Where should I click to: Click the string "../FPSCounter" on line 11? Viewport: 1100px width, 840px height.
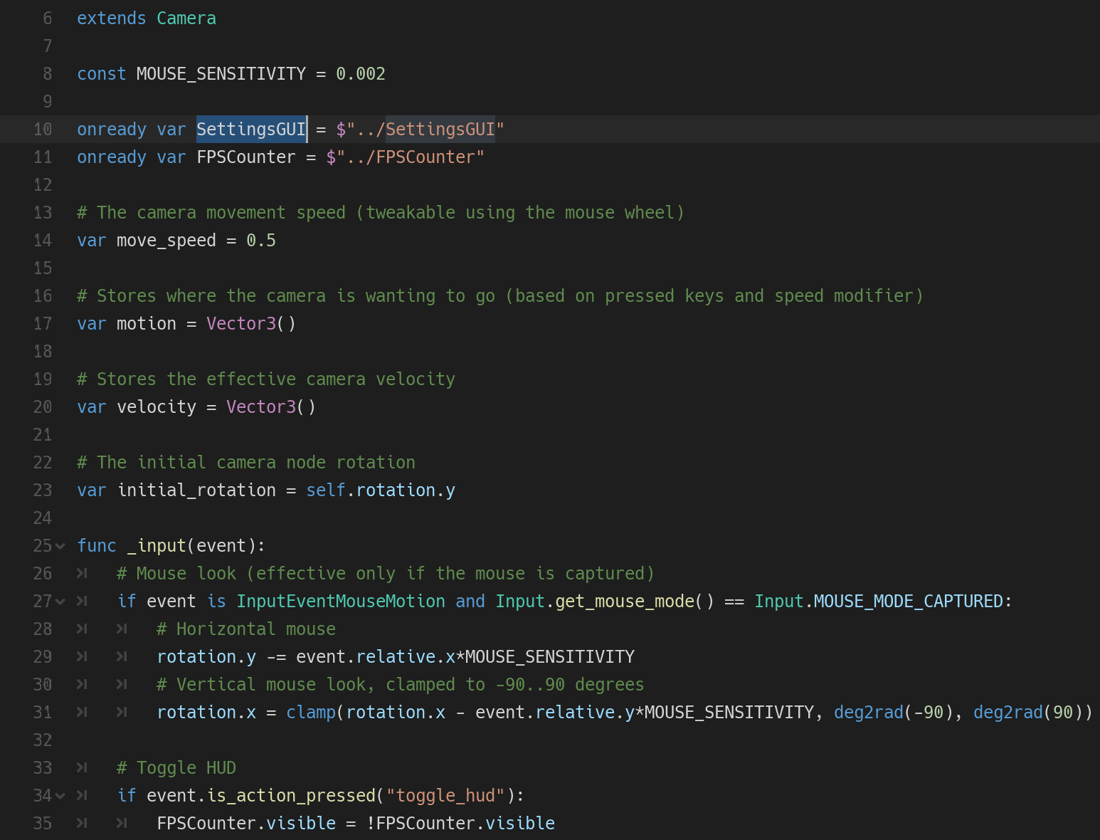coord(410,157)
